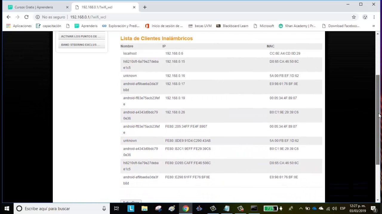This screenshot has width=382, height=214.
Task: Open the Wi-Fi network tray icon
Action: 328,209
